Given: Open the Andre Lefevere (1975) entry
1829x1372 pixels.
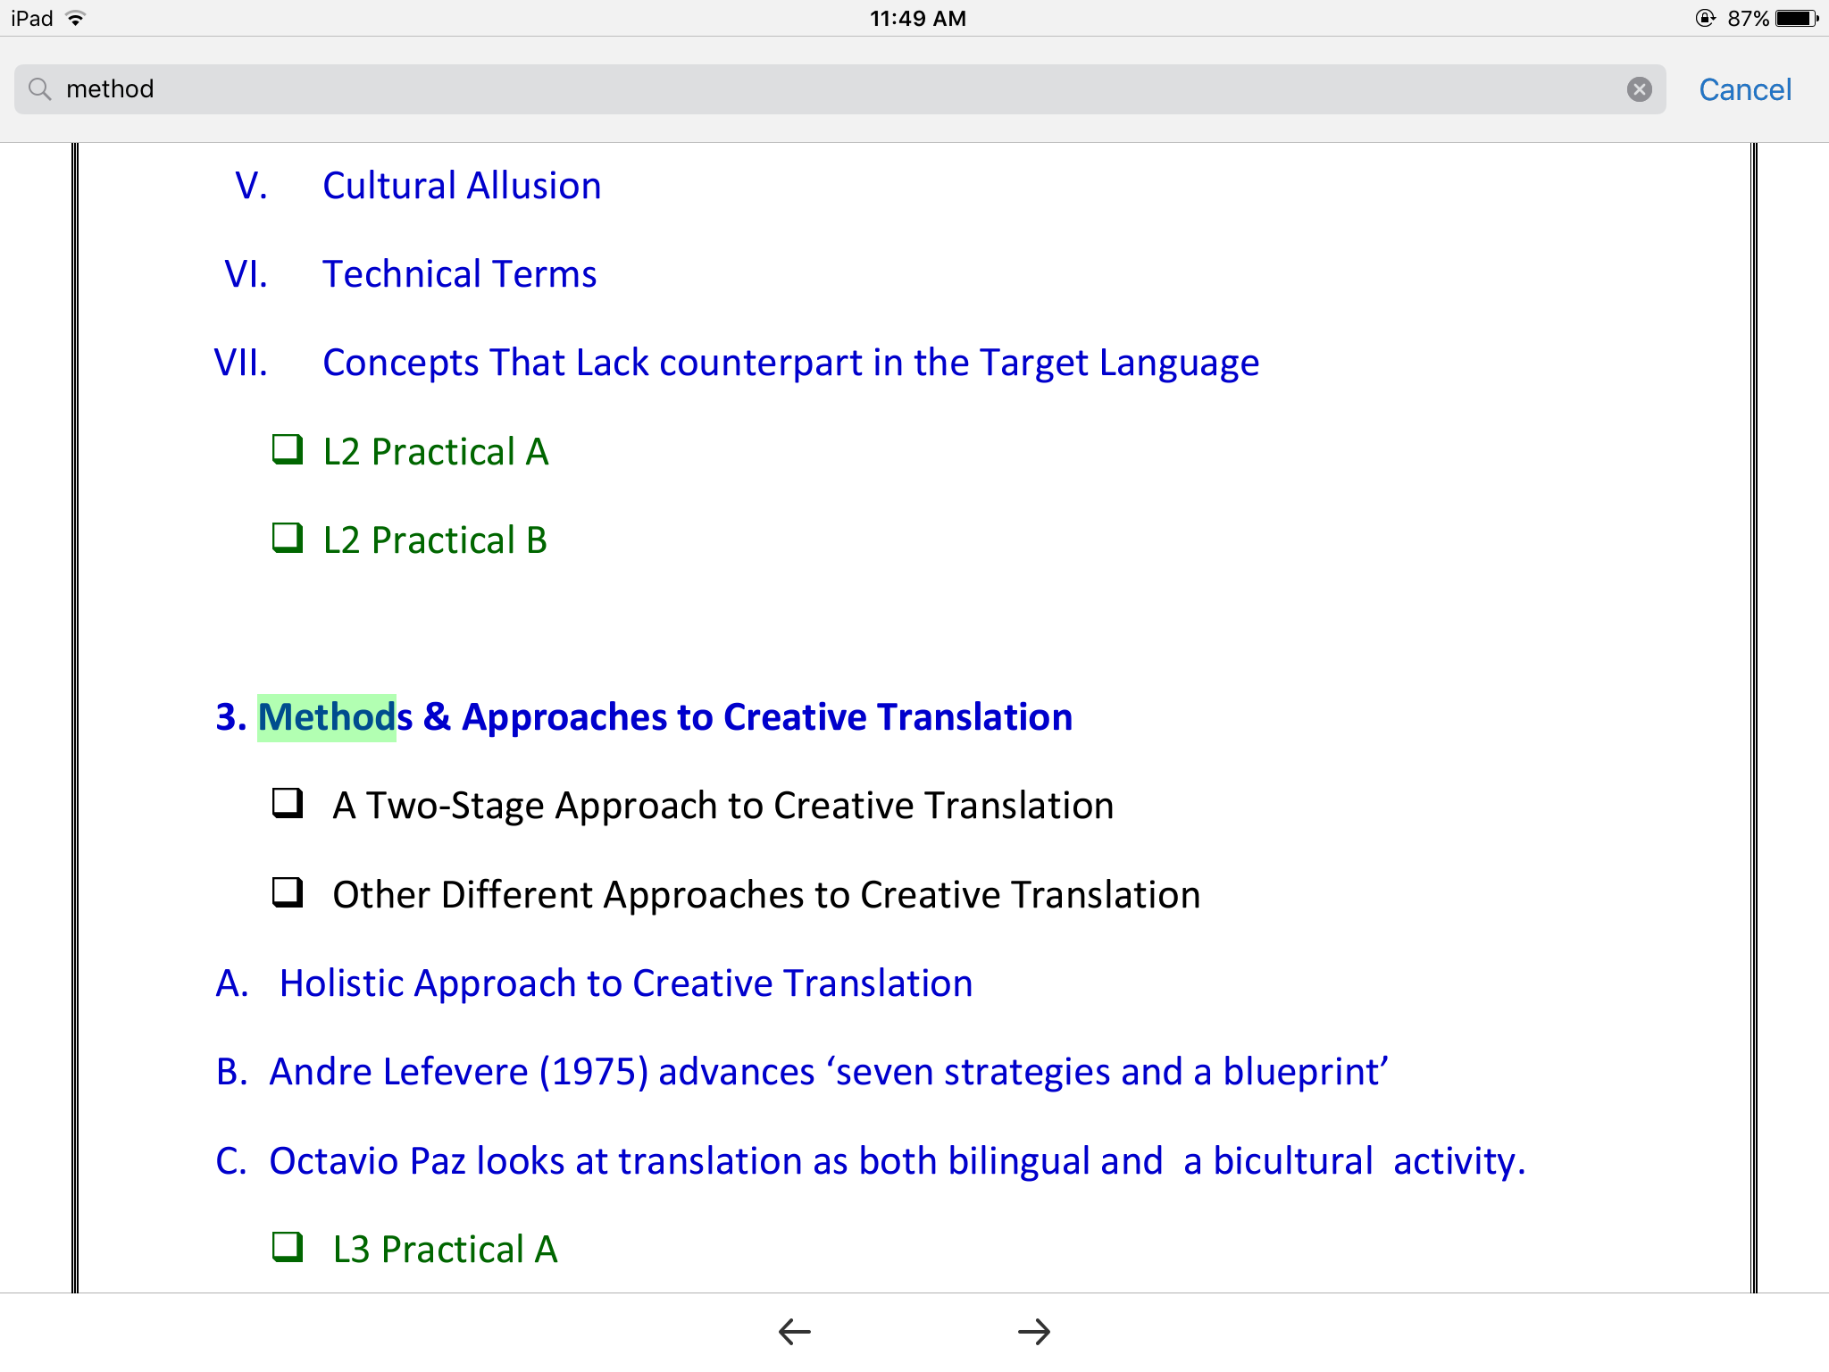Looking at the screenshot, I should 829,1072.
